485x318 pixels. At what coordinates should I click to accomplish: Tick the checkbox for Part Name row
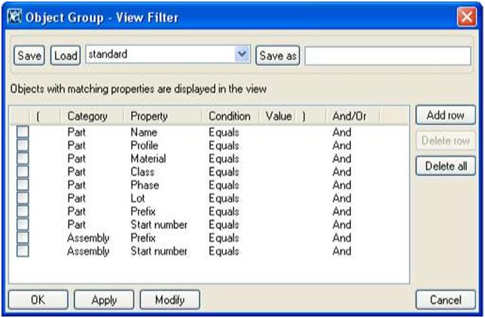pyautogui.click(x=23, y=132)
